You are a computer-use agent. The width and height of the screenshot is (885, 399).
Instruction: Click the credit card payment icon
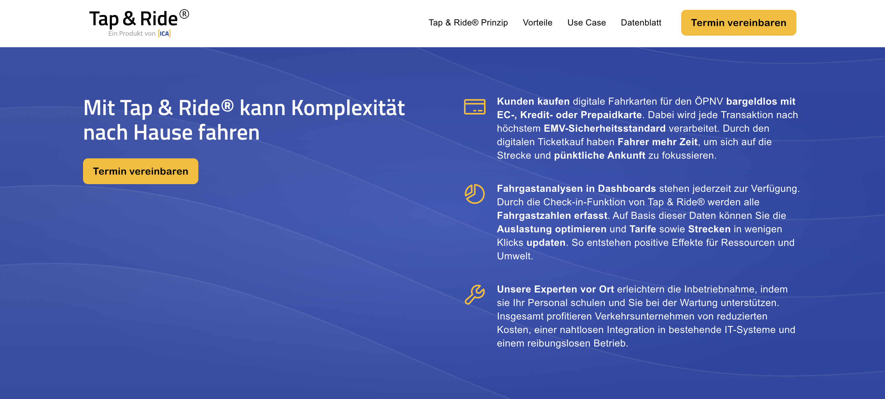pyautogui.click(x=474, y=107)
